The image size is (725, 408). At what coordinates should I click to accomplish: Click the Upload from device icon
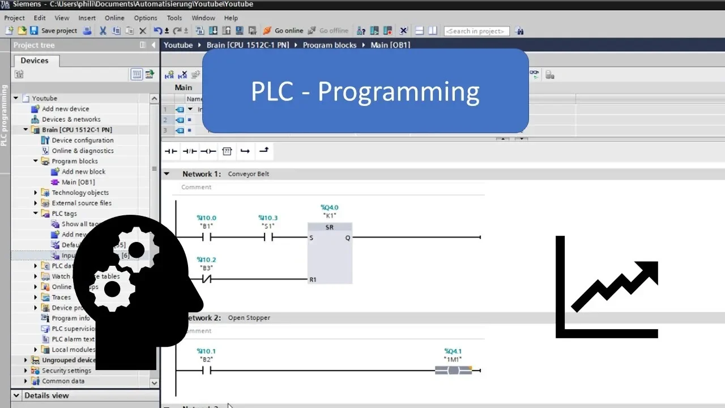click(x=226, y=31)
